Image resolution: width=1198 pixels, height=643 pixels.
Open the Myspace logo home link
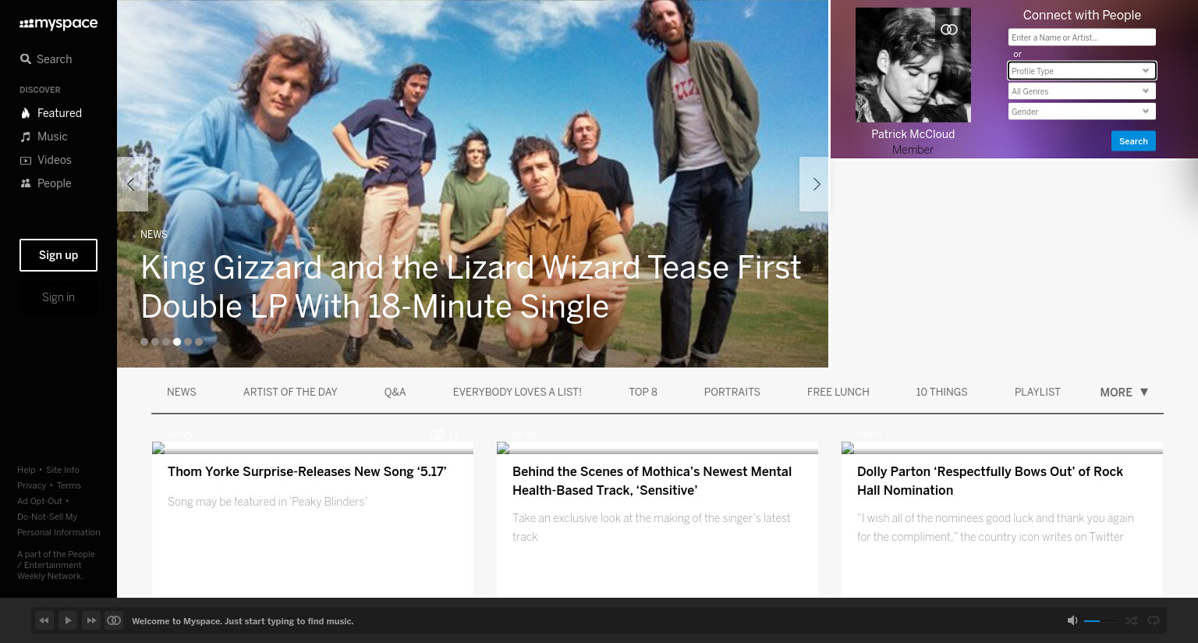58,23
